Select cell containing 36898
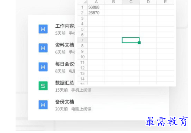Screen dimensions: 191x133 [x=96, y=7]
